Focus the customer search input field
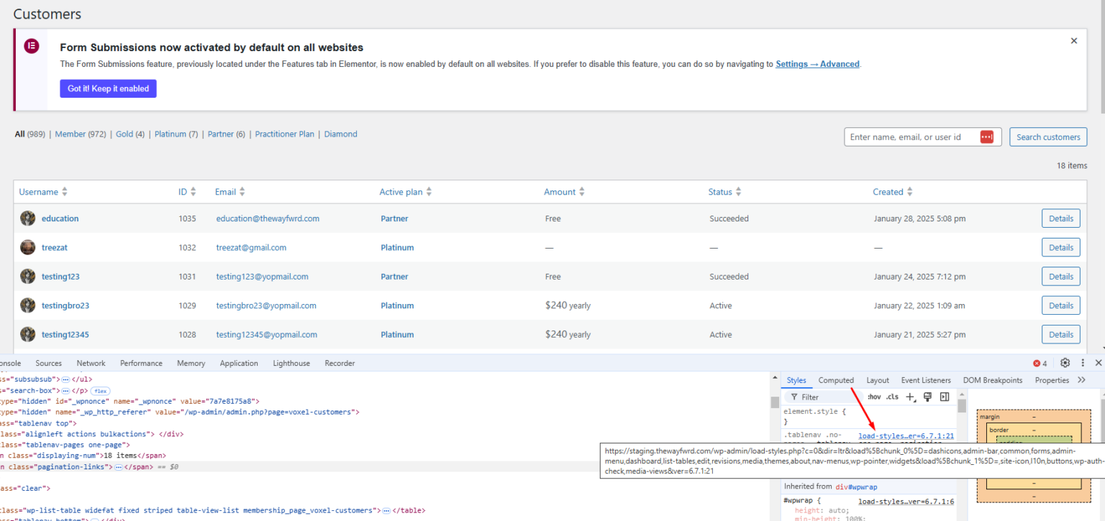This screenshot has width=1105, height=521. [x=911, y=137]
